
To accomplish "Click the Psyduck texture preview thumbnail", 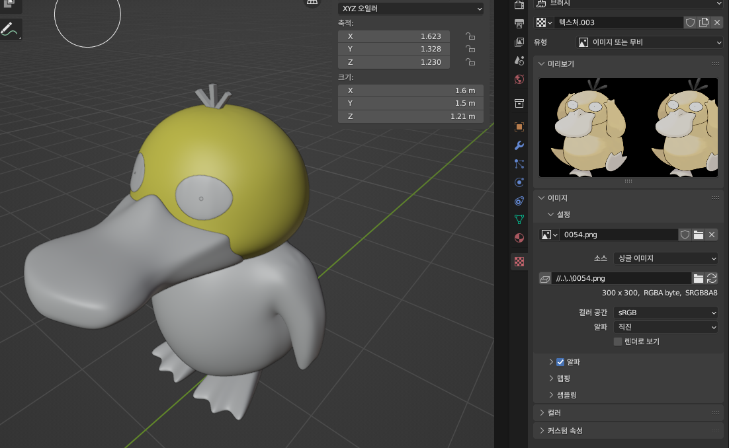I will pyautogui.click(x=628, y=128).
